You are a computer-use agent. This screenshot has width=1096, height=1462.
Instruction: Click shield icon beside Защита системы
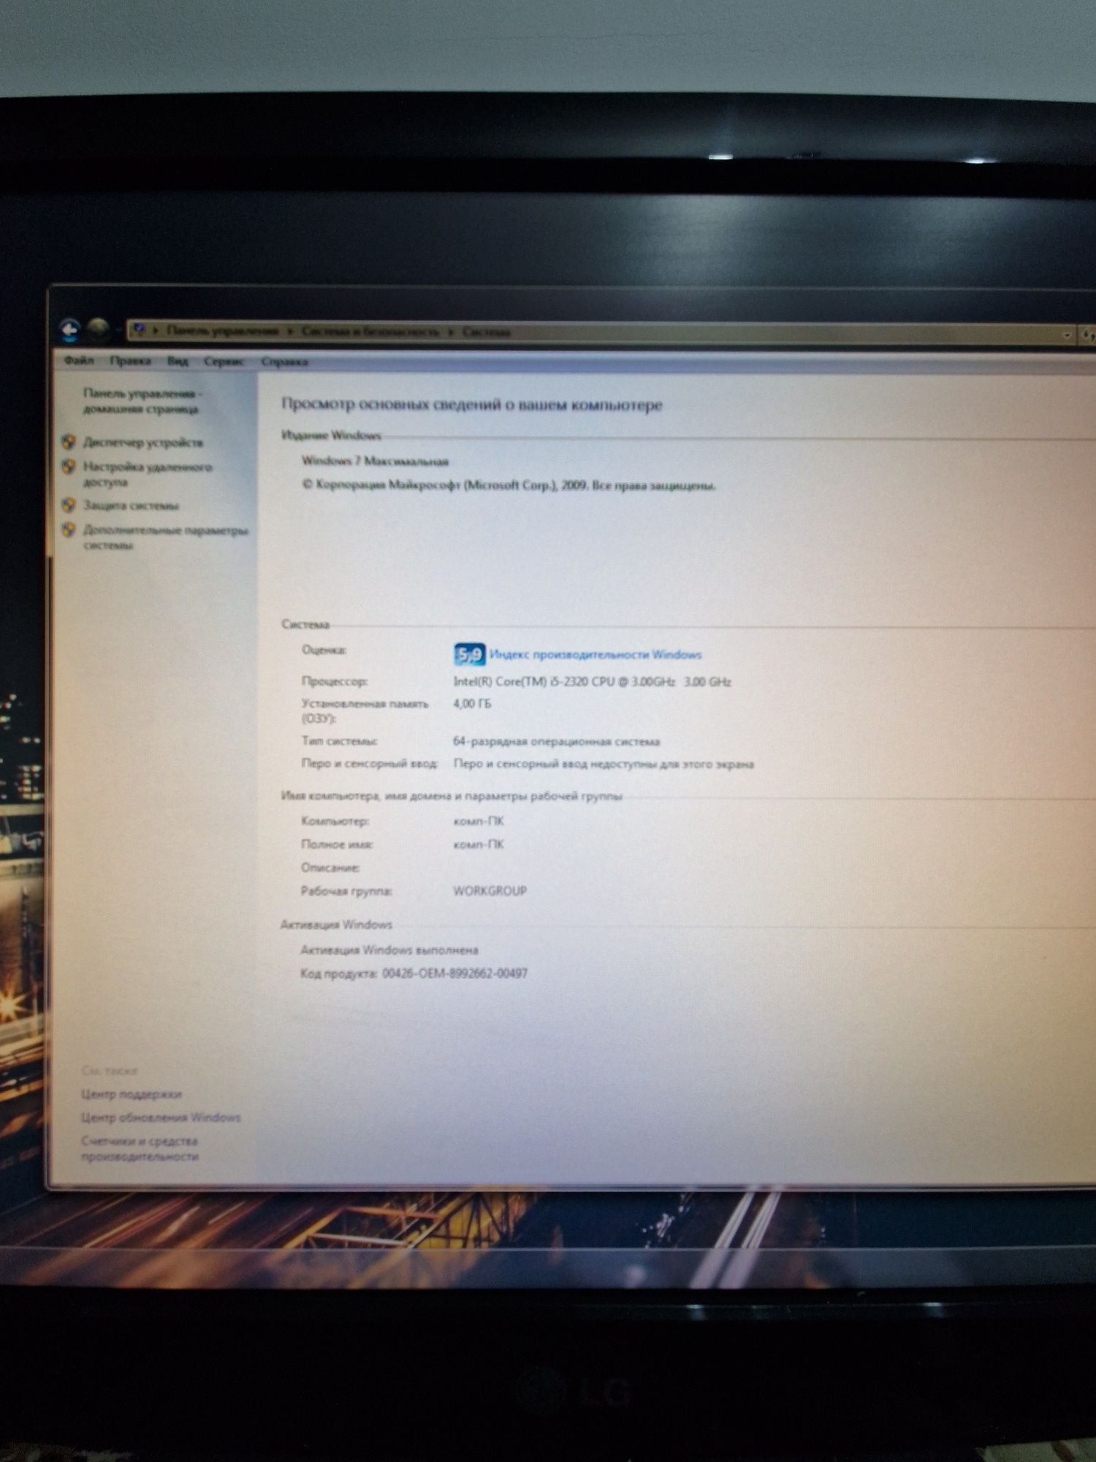click(69, 504)
